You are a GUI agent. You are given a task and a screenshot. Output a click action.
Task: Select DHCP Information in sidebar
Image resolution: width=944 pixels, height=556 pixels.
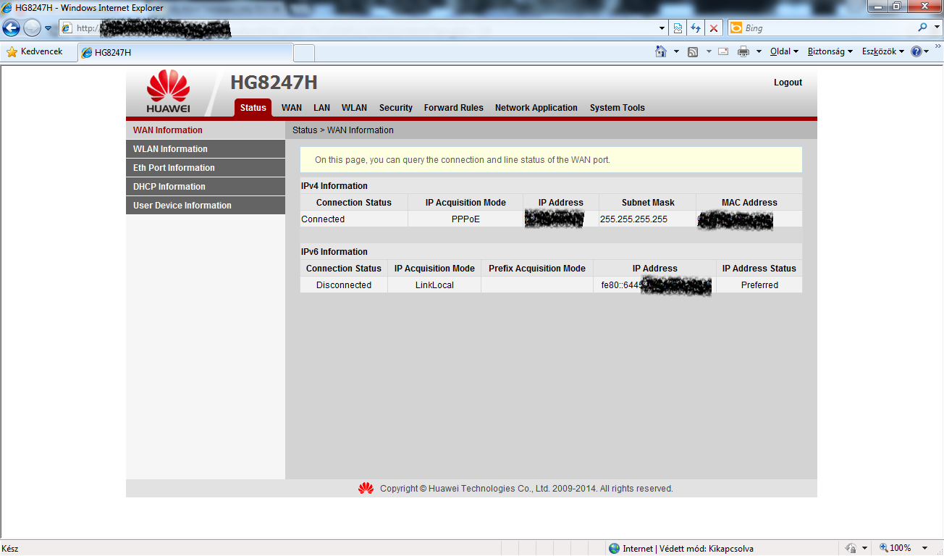click(206, 187)
